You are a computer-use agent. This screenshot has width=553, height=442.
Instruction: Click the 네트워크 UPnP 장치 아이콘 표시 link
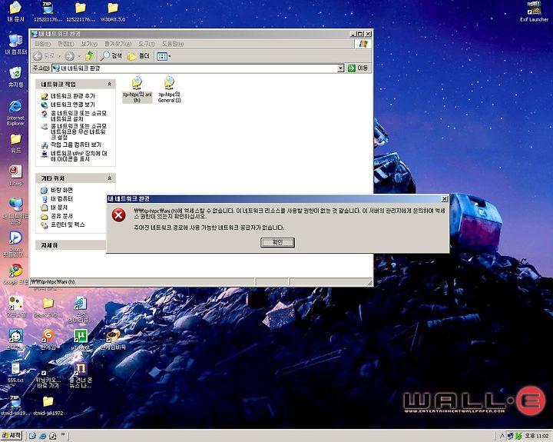tap(78, 156)
